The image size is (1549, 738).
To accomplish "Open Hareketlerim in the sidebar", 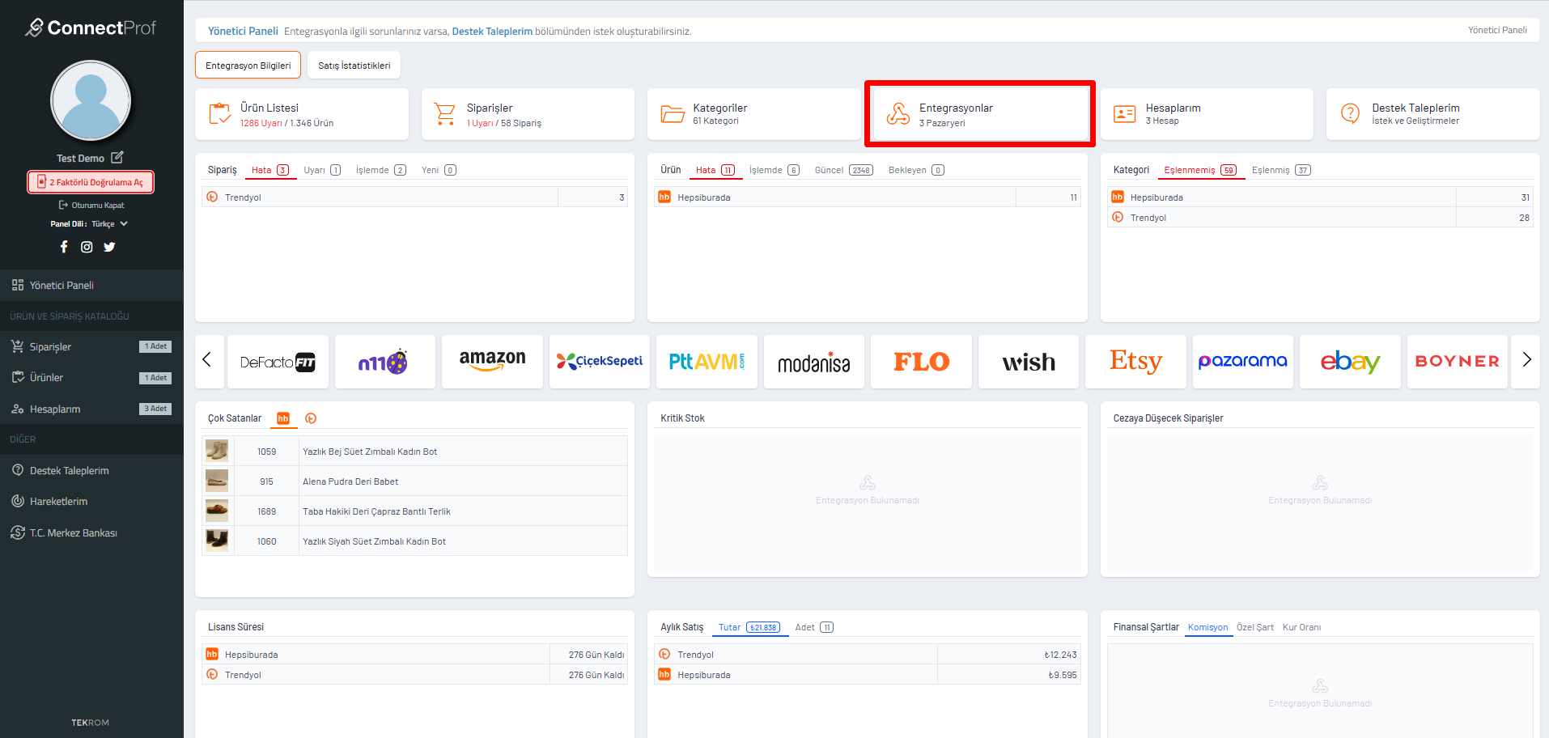I will pos(91,502).
